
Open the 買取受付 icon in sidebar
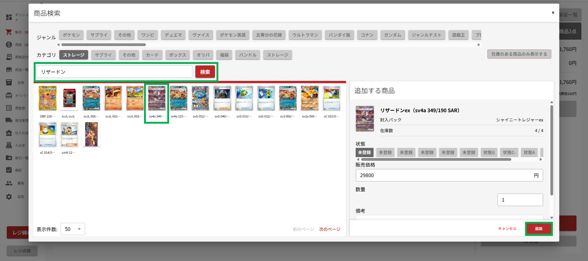9,57
